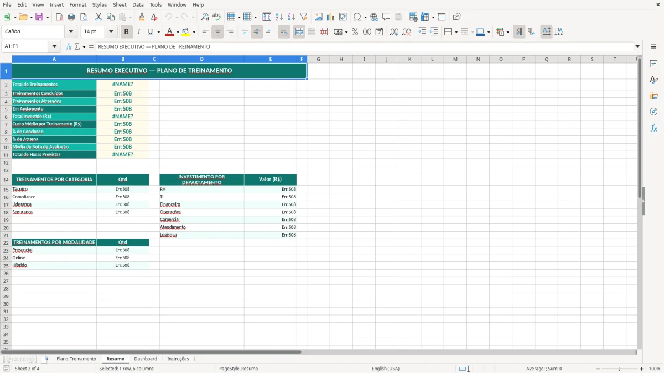Insert an image via the toolbar icon
Viewport: 664px width, 373px height.
coord(319,17)
